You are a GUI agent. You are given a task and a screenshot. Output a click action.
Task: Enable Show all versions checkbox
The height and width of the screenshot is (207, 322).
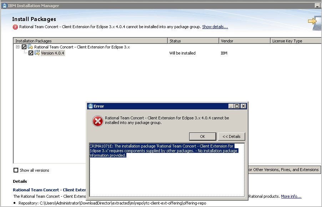[x=16, y=170]
